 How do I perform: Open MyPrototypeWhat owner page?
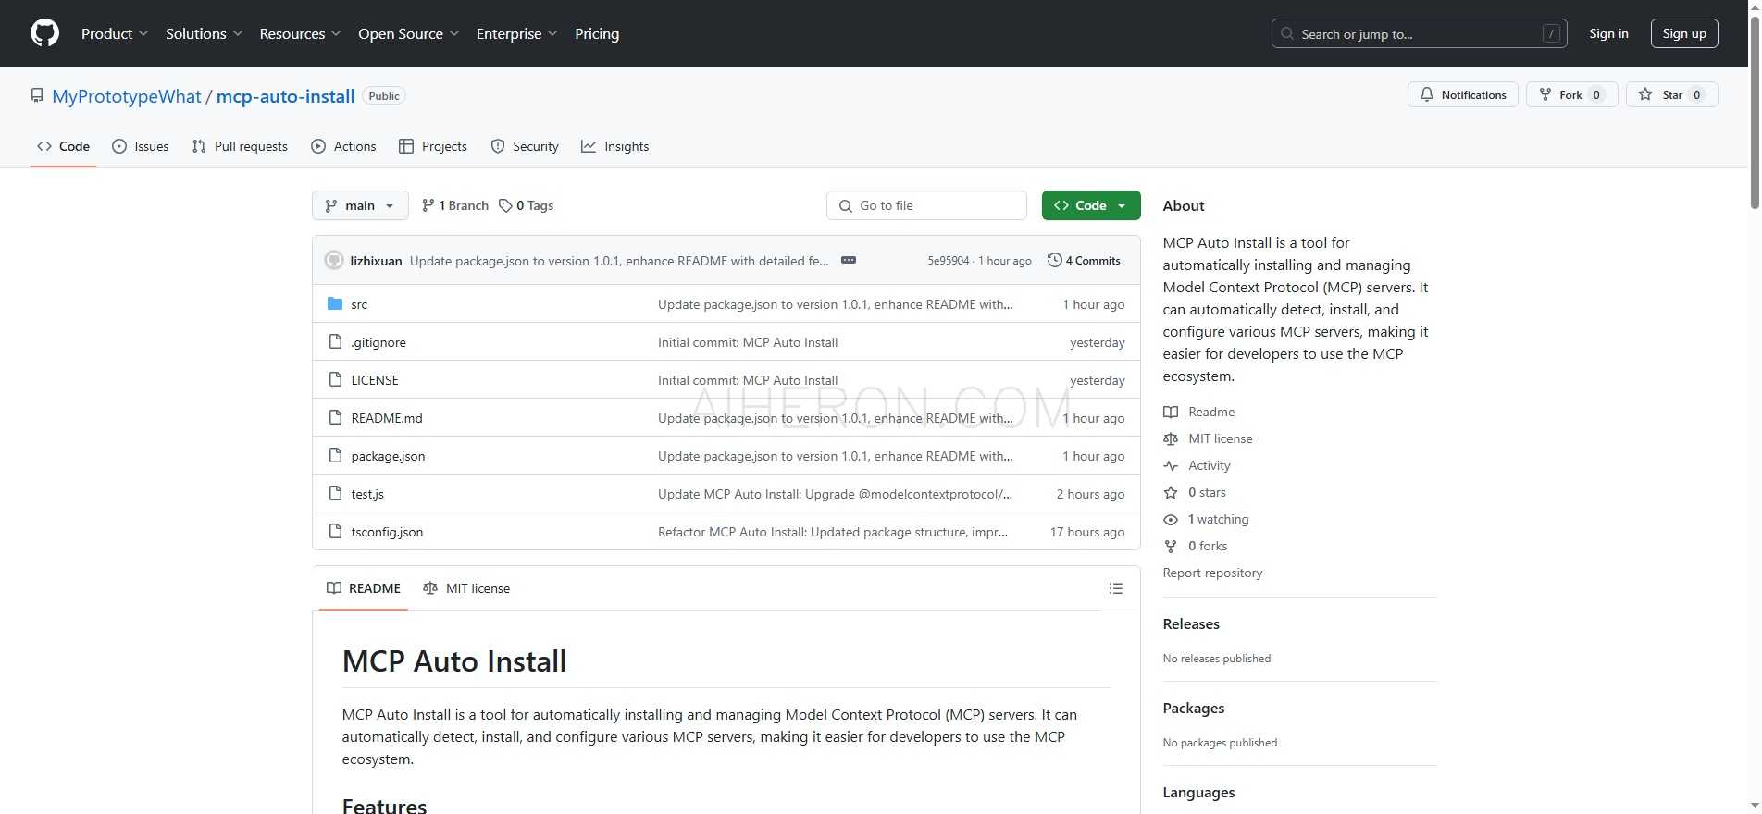pos(127,96)
